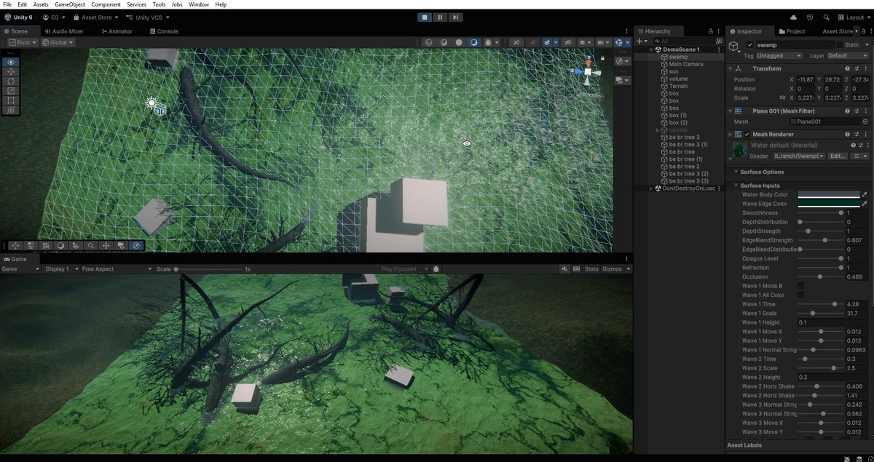Image resolution: width=874 pixels, height=462 pixels.
Task: Select the View tool eye icon in Scene tools
Action: click(x=11, y=62)
